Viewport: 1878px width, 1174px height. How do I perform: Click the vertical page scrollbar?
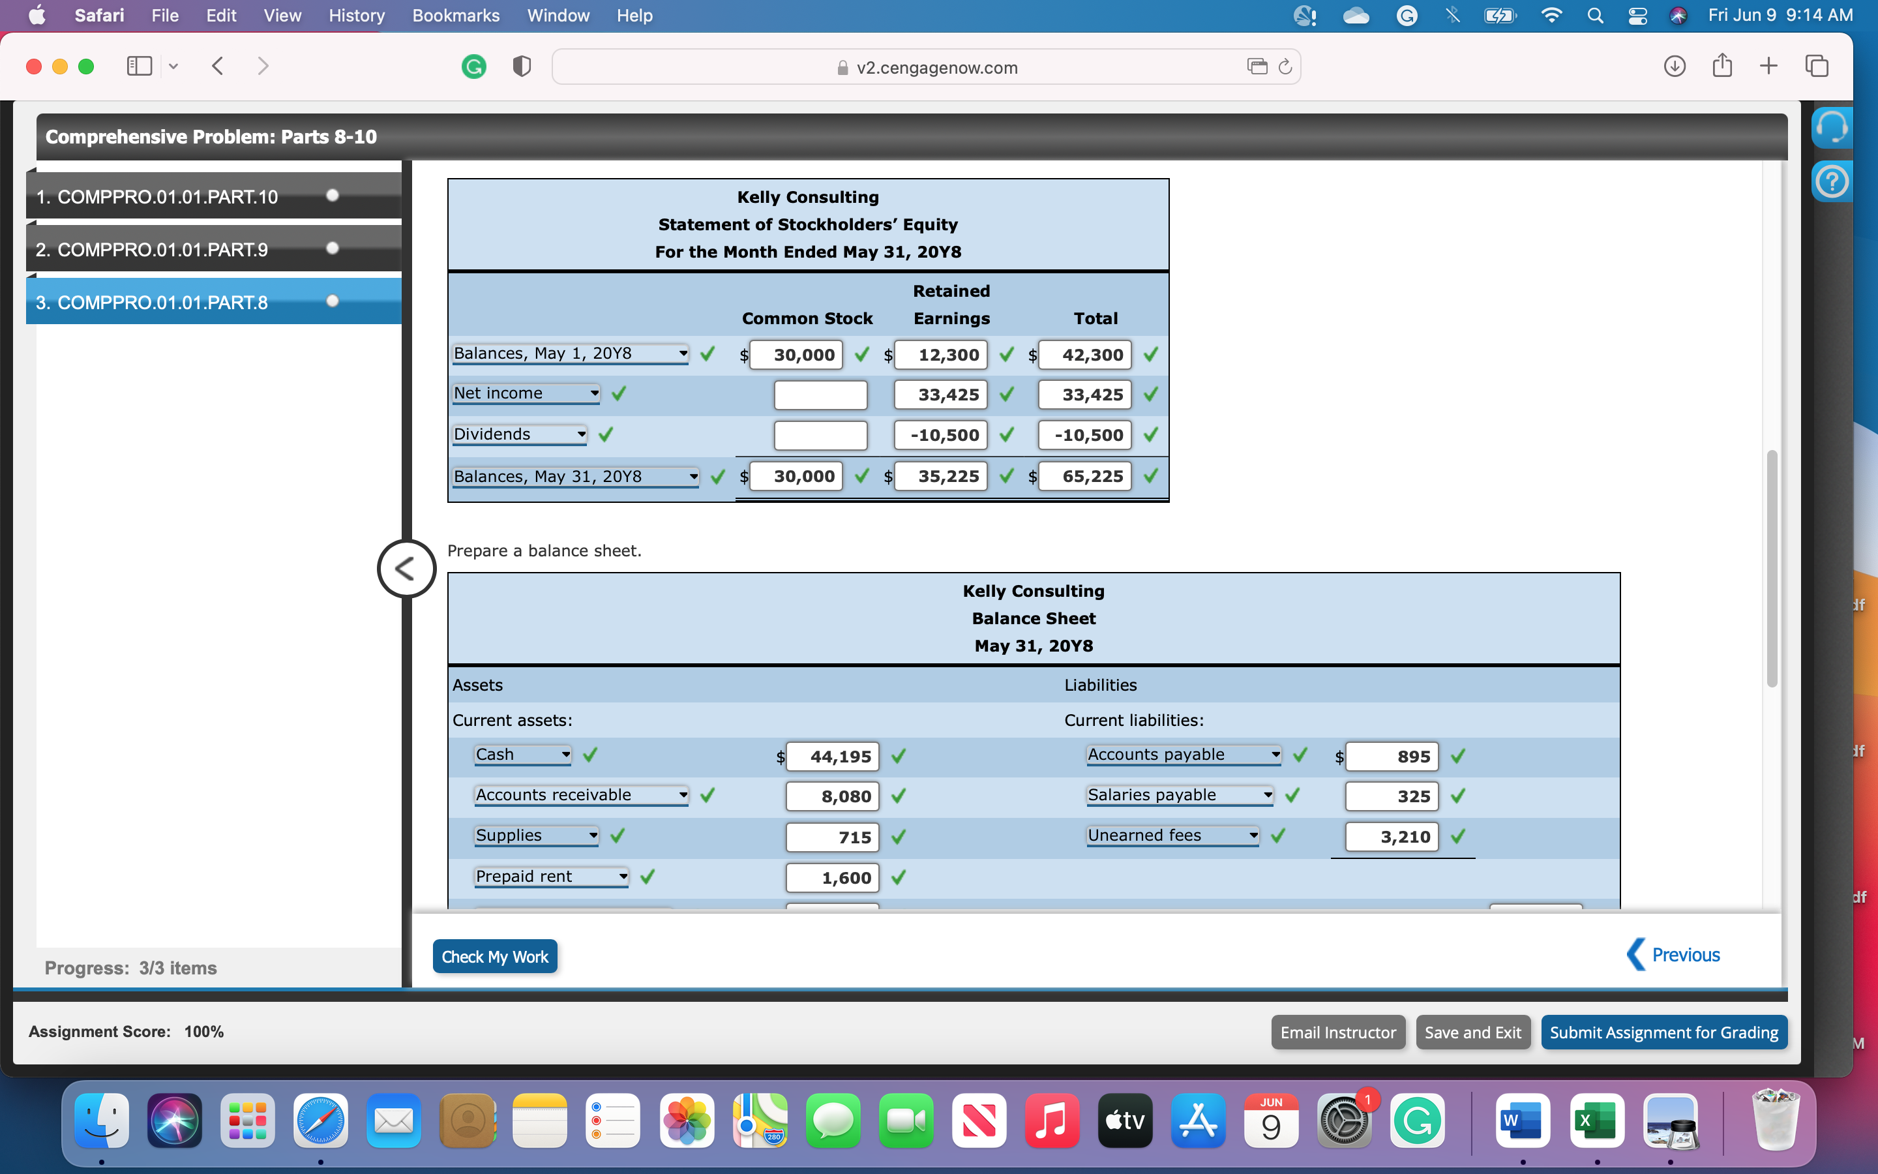click(1772, 567)
